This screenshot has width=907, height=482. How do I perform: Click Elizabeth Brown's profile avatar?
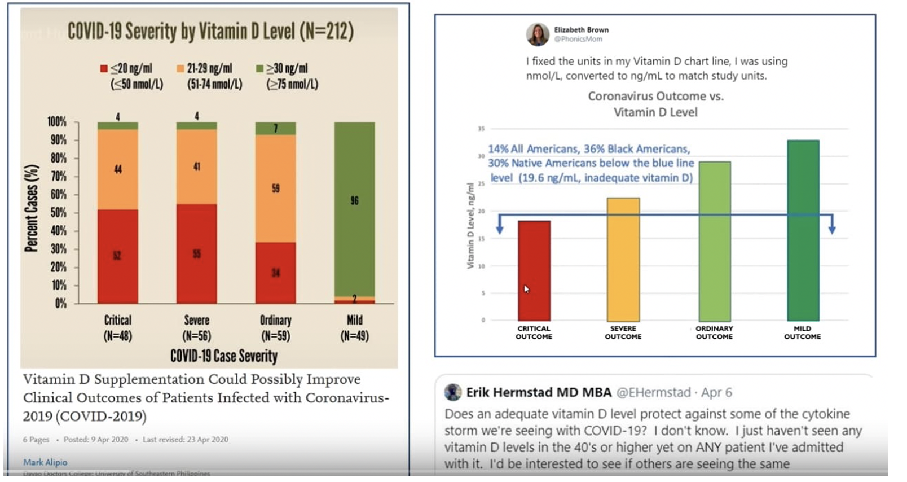tap(538, 34)
